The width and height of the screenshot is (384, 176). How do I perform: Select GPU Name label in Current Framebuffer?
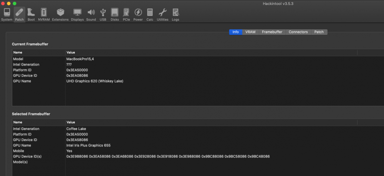click(22, 81)
